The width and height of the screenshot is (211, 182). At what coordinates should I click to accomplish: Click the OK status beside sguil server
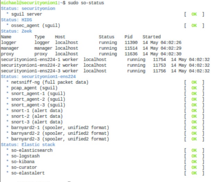(194, 14)
